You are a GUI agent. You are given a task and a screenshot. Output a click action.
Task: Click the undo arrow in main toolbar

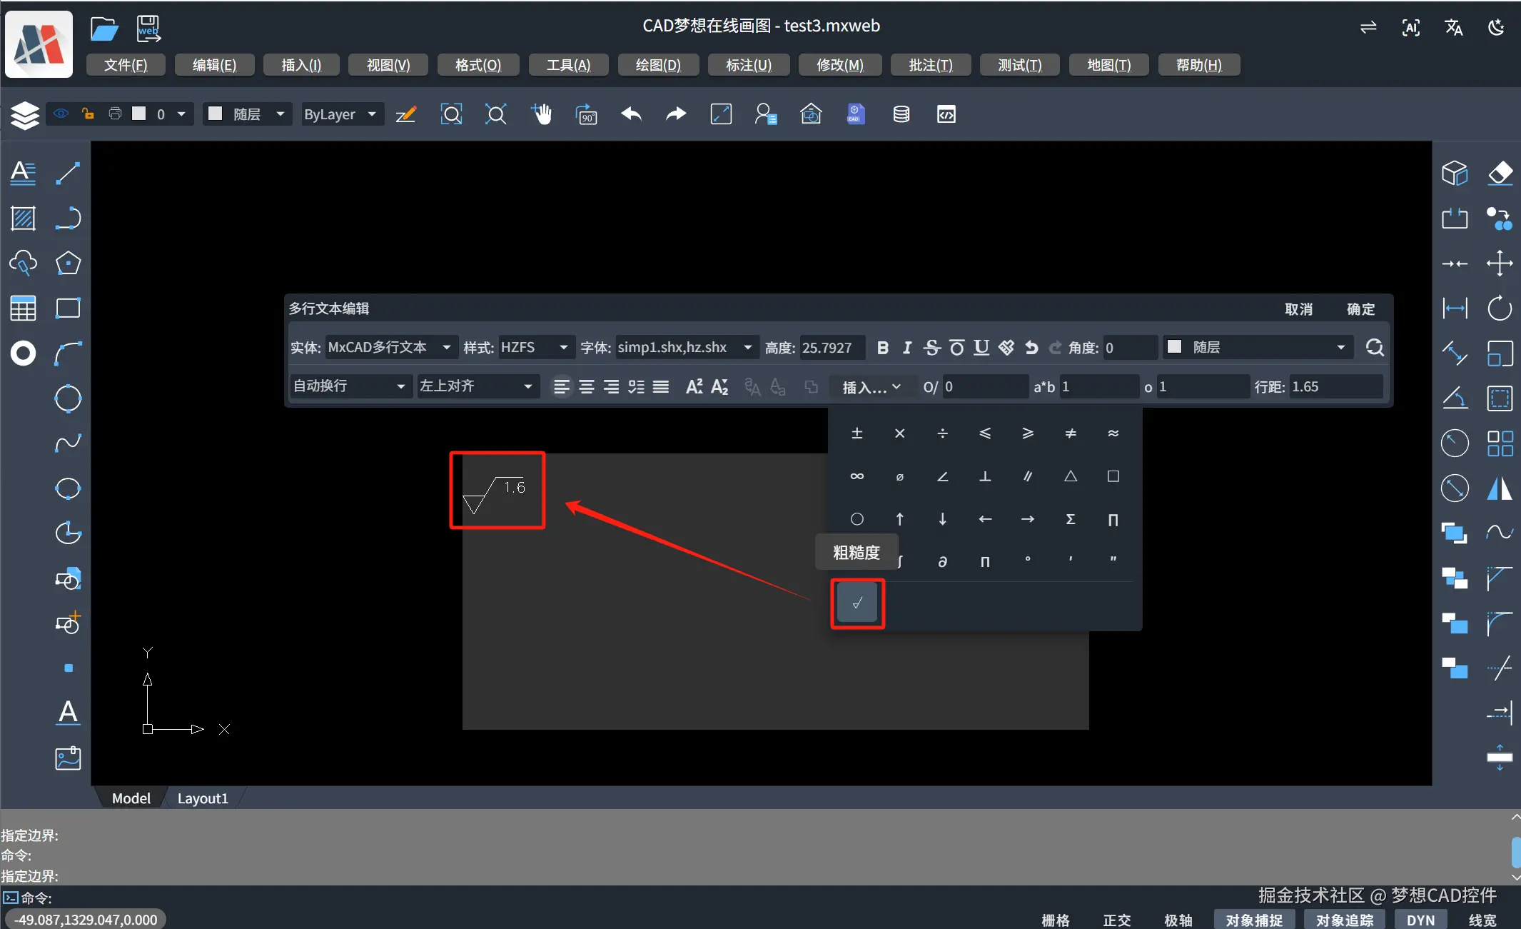pyautogui.click(x=631, y=114)
